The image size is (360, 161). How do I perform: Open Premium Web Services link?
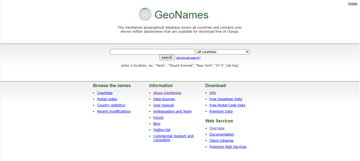228,146
